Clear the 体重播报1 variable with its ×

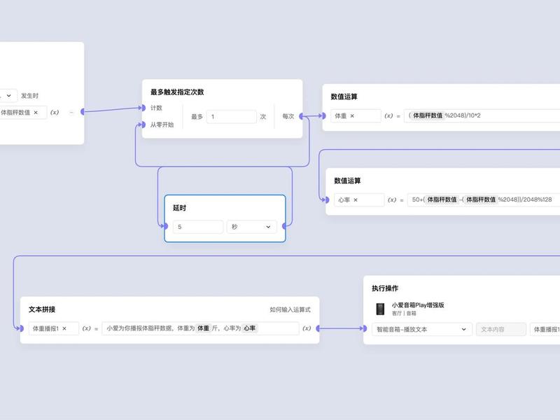64,328
